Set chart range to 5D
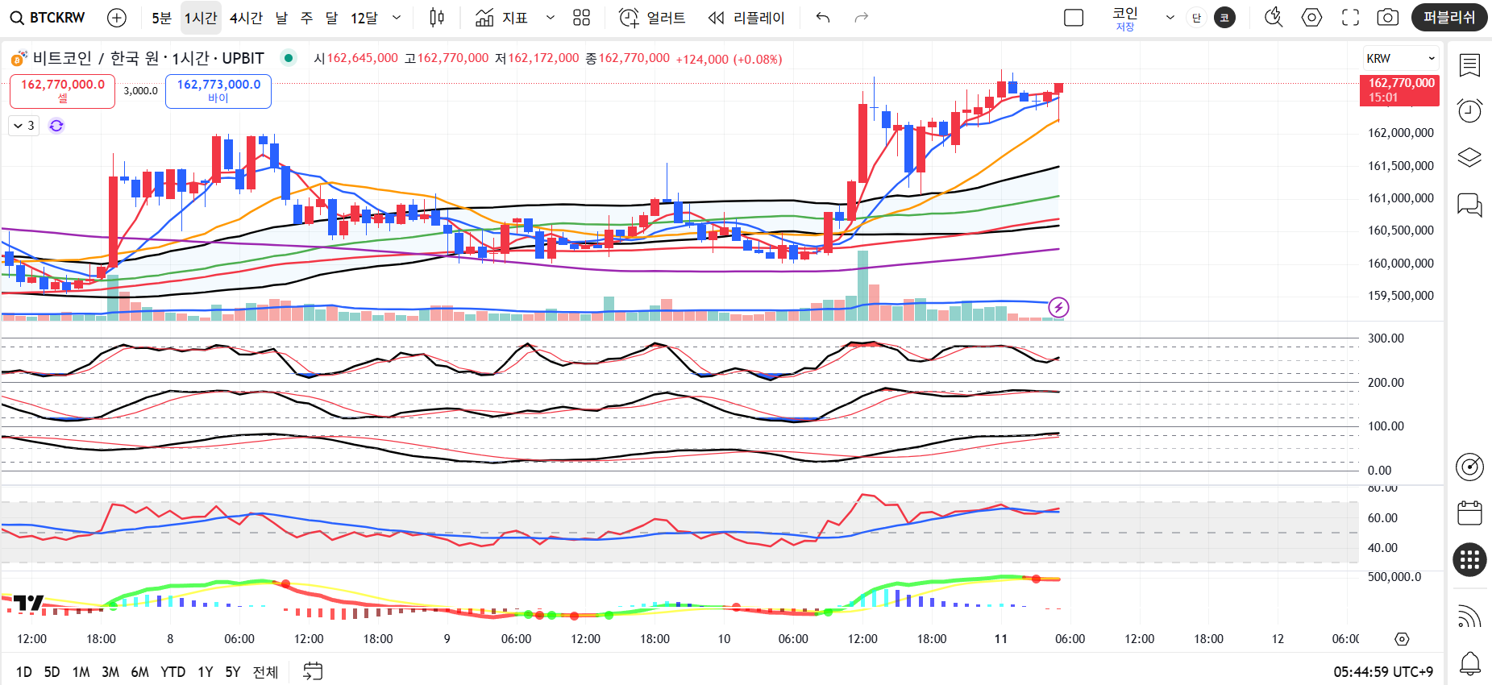 click(x=52, y=672)
